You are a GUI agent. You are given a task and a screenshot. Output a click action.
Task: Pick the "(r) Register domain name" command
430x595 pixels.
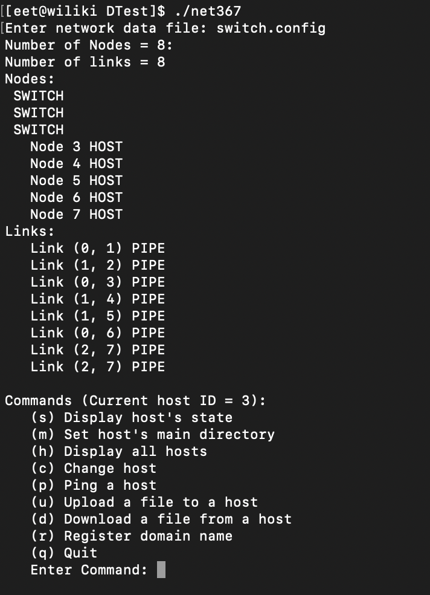[x=131, y=536]
